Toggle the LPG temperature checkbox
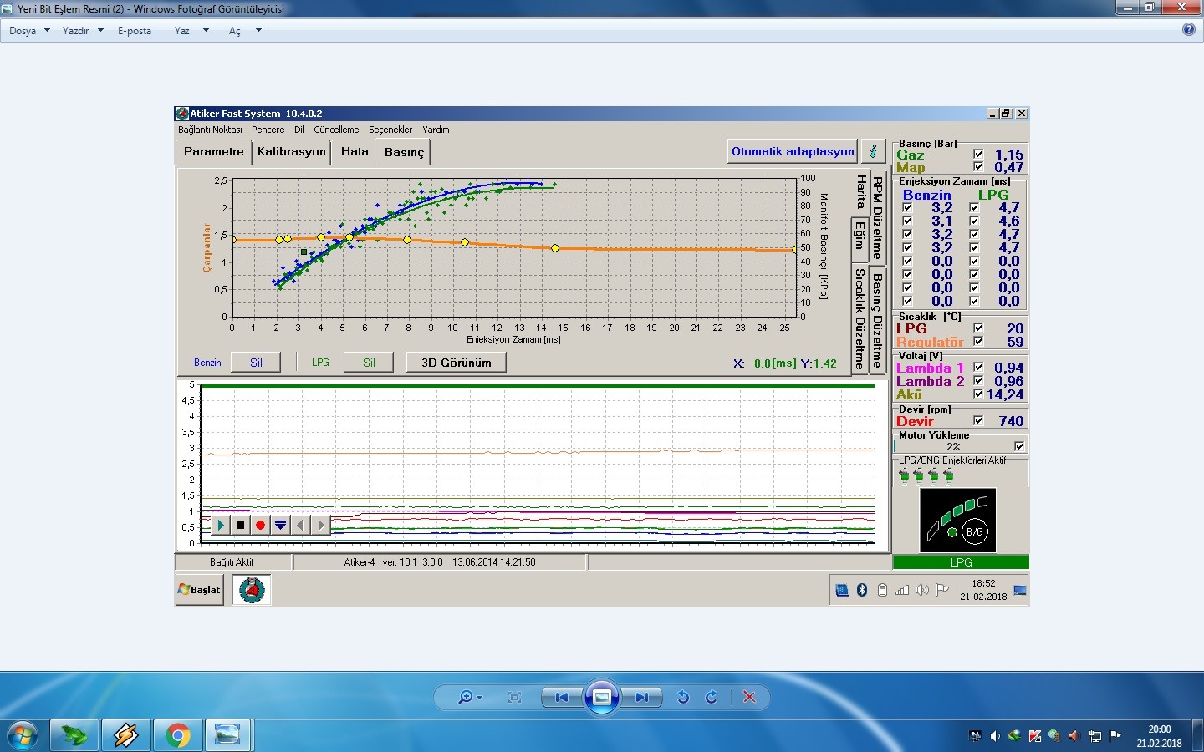 978,328
